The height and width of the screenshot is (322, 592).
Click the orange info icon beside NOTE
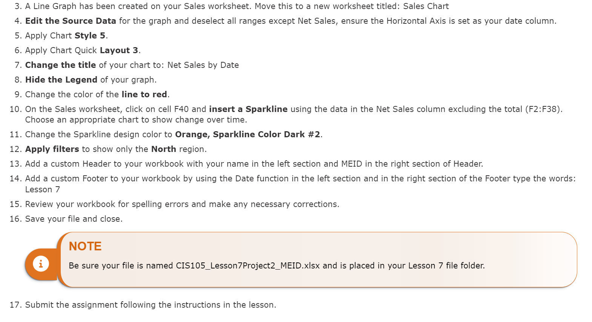click(x=41, y=264)
